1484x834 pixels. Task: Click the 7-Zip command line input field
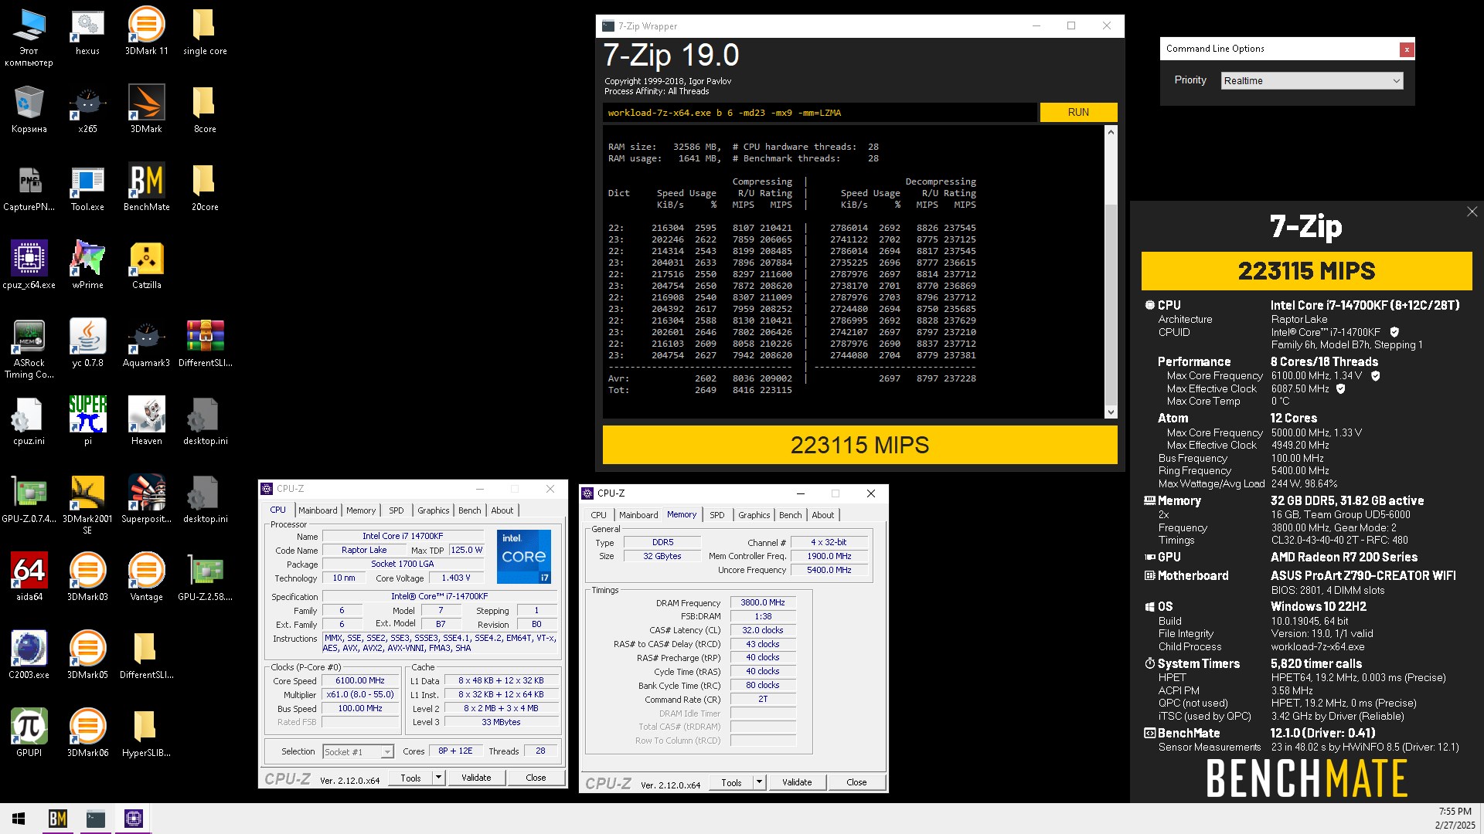tap(819, 113)
